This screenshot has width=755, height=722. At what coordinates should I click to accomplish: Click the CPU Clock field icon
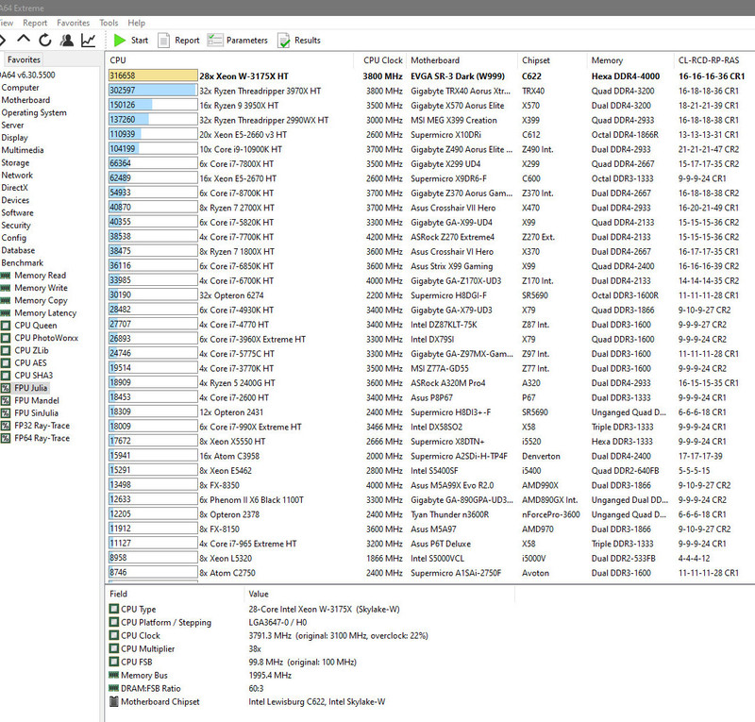(x=114, y=635)
